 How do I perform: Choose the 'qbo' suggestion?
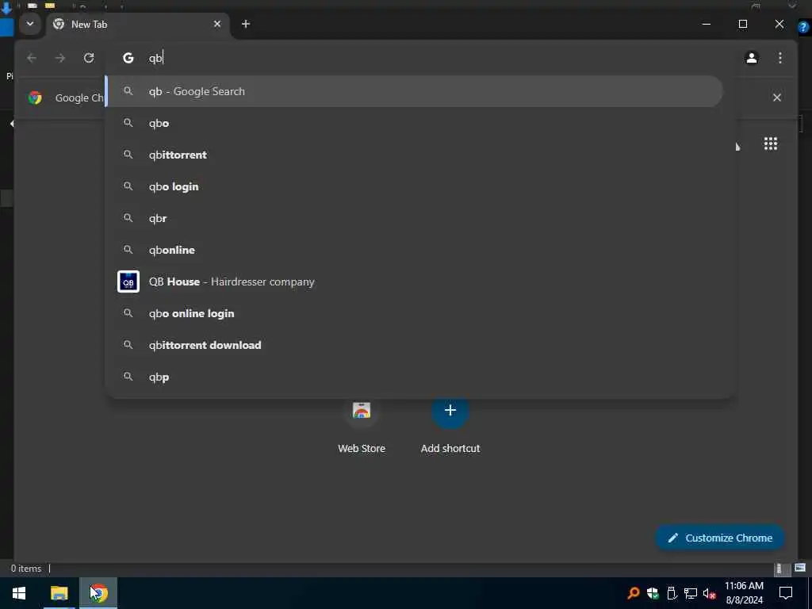click(414, 123)
